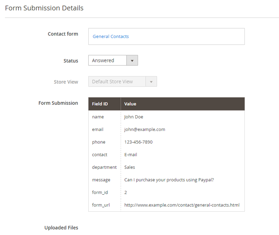279x235 pixels.
Task: Open the General Contacts link
Action: pos(111,37)
